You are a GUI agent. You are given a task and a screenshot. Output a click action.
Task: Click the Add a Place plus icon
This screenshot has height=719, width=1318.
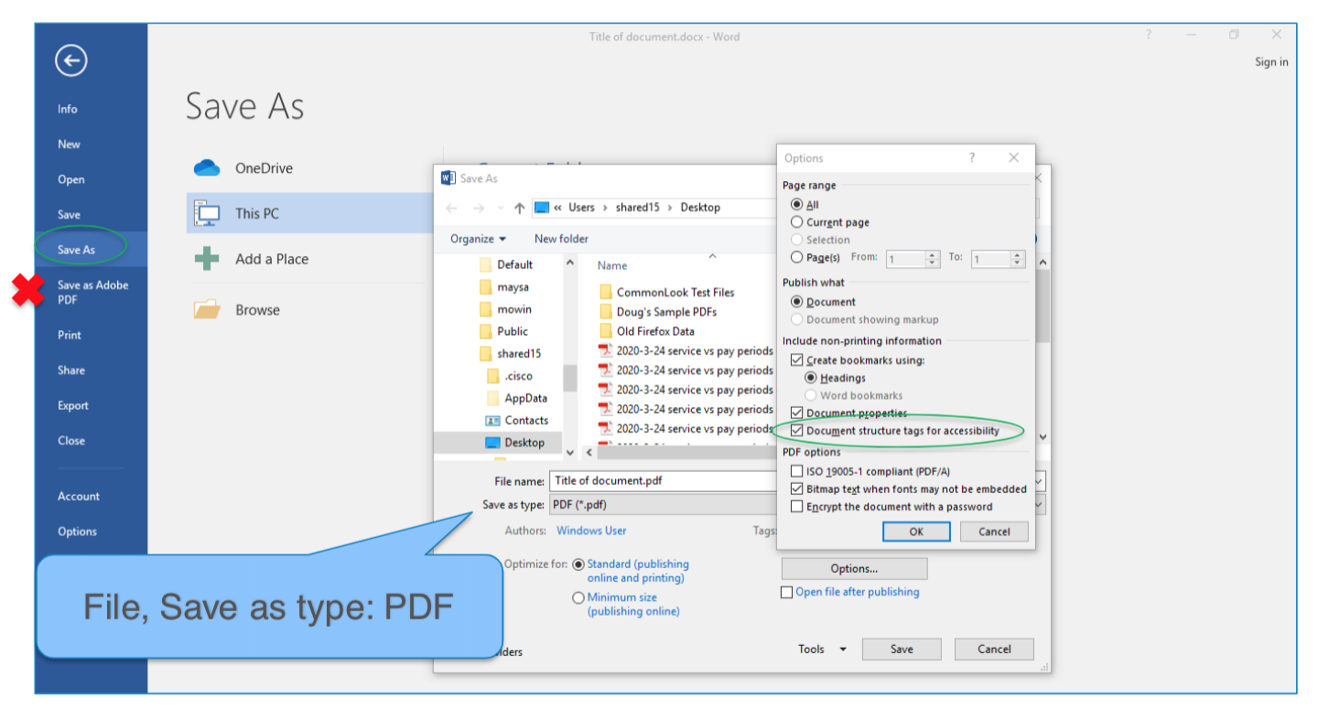(x=208, y=259)
